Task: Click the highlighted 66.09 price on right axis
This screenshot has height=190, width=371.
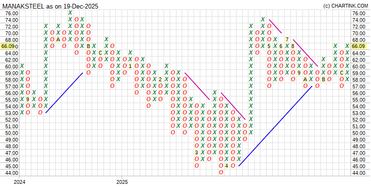Action: (358, 47)
